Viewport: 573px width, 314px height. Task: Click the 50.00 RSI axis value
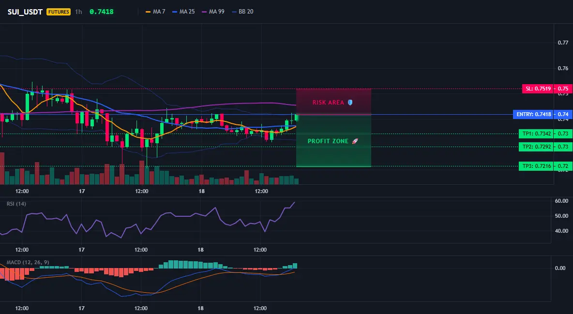[x=562, y=216]
